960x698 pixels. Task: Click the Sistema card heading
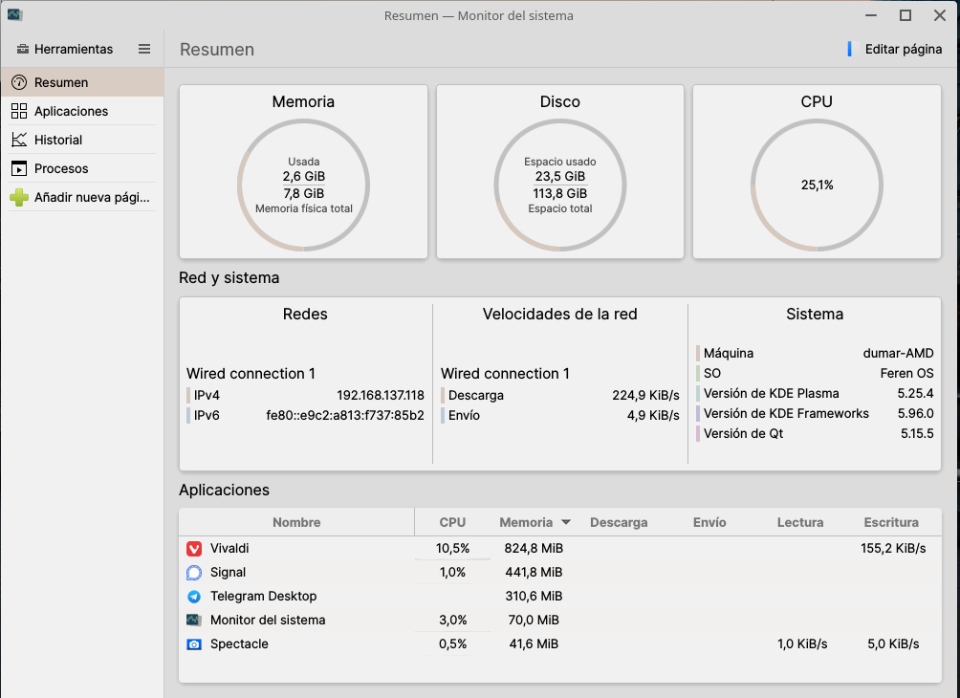pos(815,314)
